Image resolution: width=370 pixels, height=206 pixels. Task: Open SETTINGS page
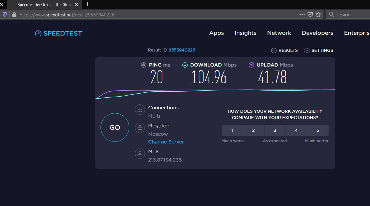coord(319,50)
